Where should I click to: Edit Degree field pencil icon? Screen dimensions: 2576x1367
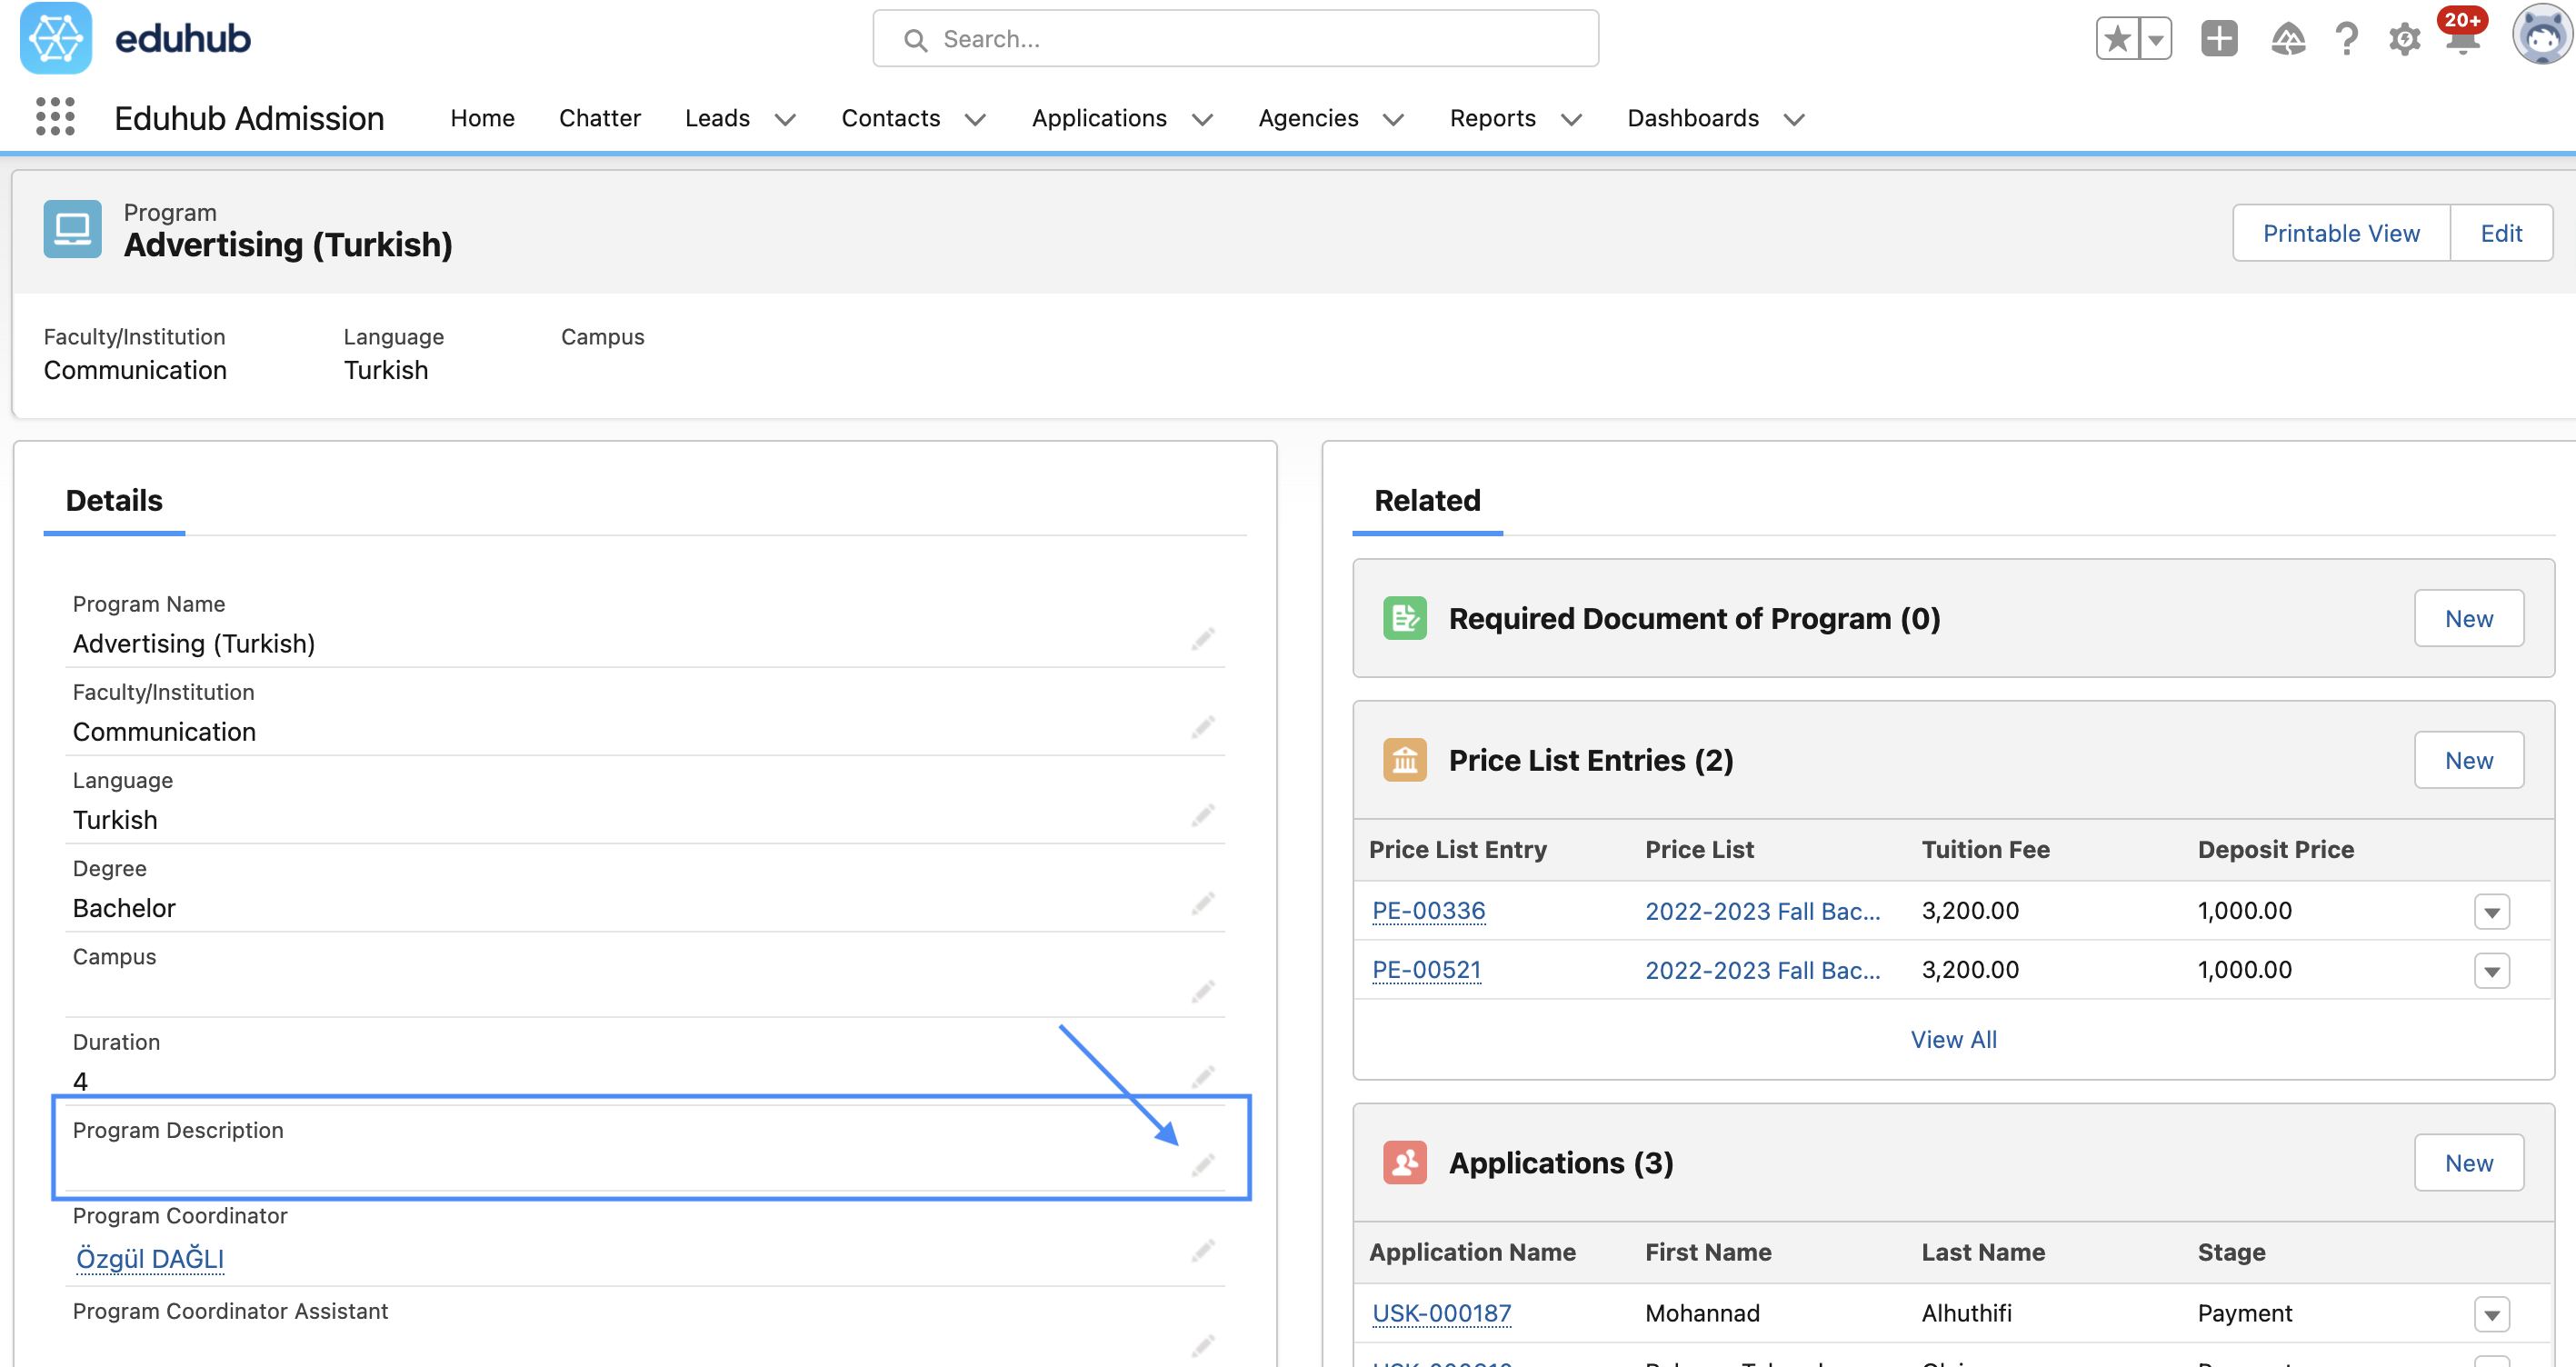click(1203, 904)
